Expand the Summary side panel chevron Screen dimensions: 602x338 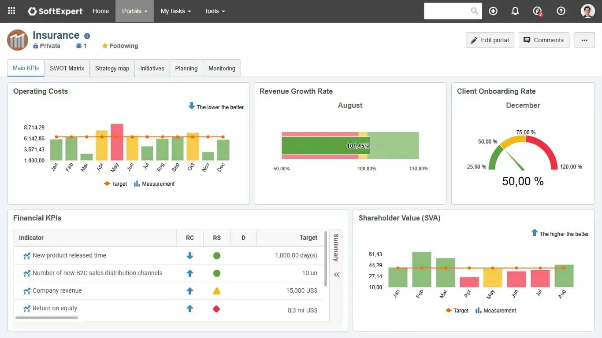tap(337, 275)
